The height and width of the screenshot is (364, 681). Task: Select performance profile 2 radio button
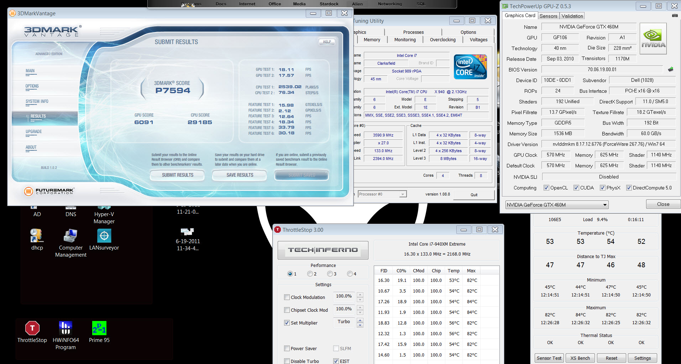pyautogui.click(x=310, y=274)
